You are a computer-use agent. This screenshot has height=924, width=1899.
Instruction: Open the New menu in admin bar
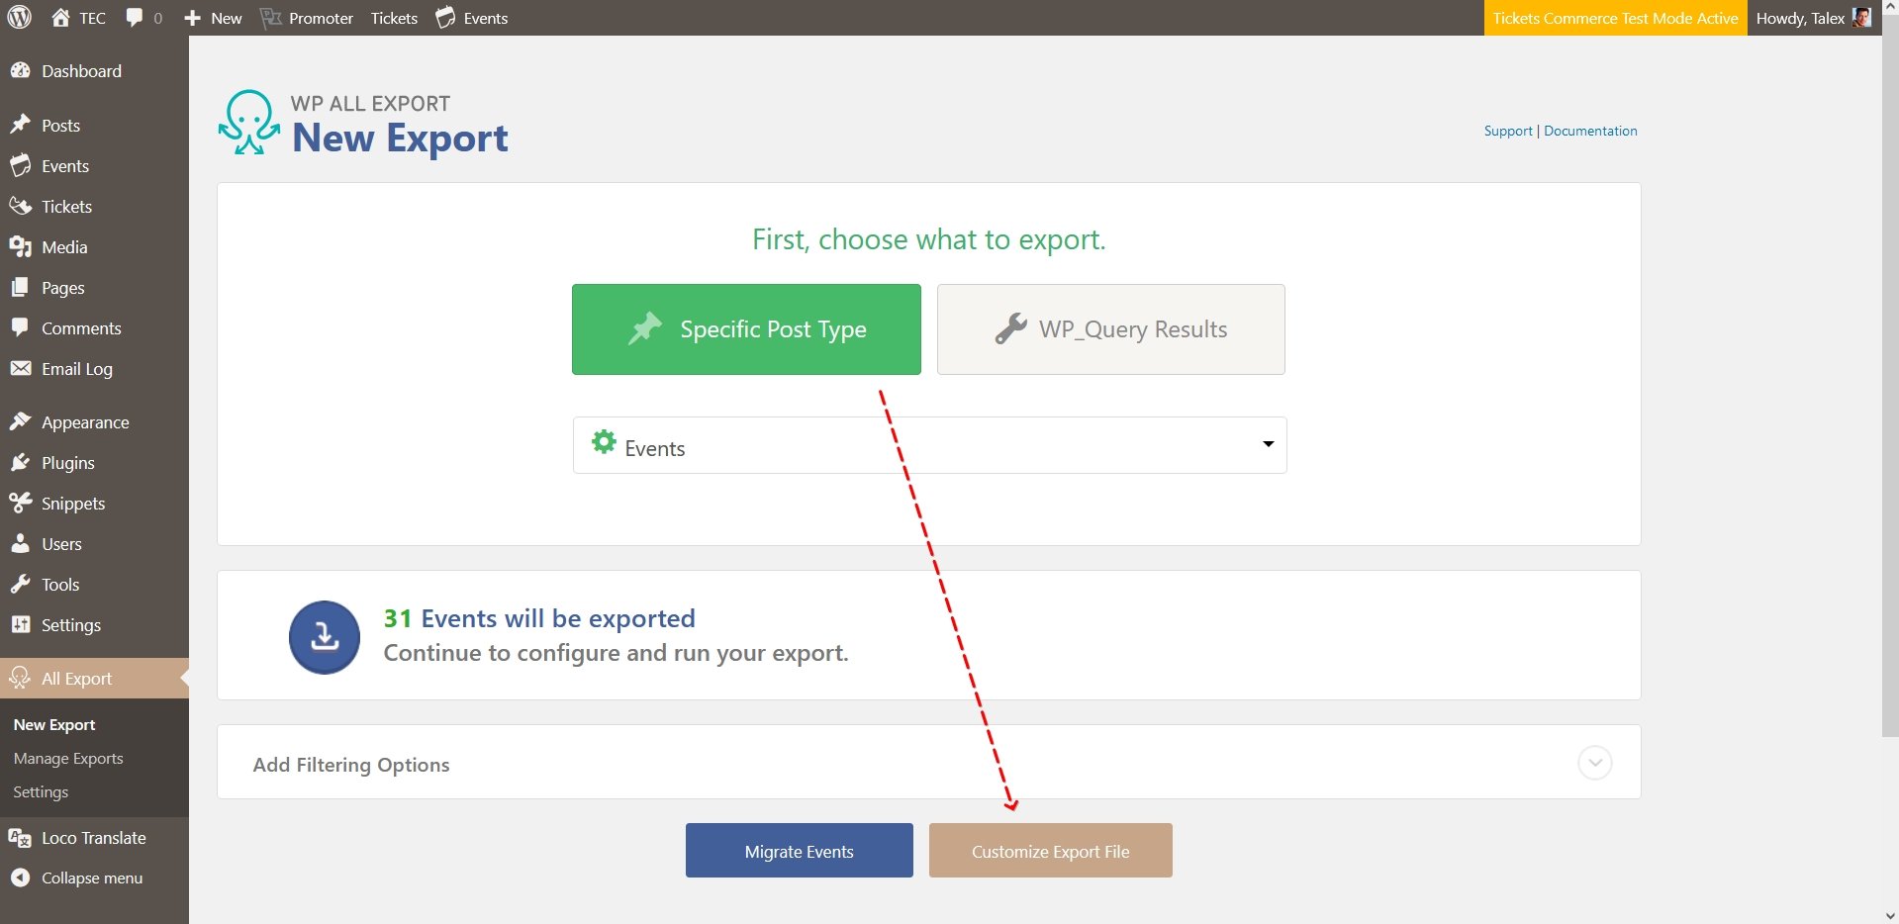click(x=214, y=18)
